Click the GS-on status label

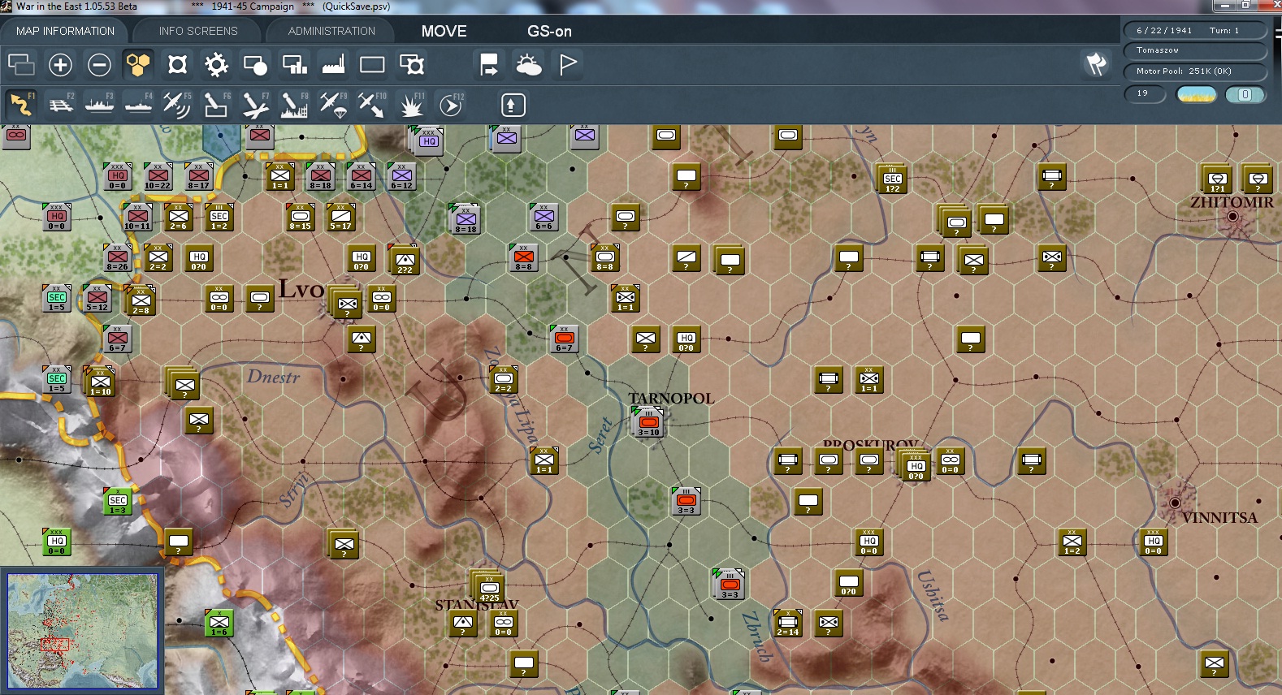click(550, 31)
